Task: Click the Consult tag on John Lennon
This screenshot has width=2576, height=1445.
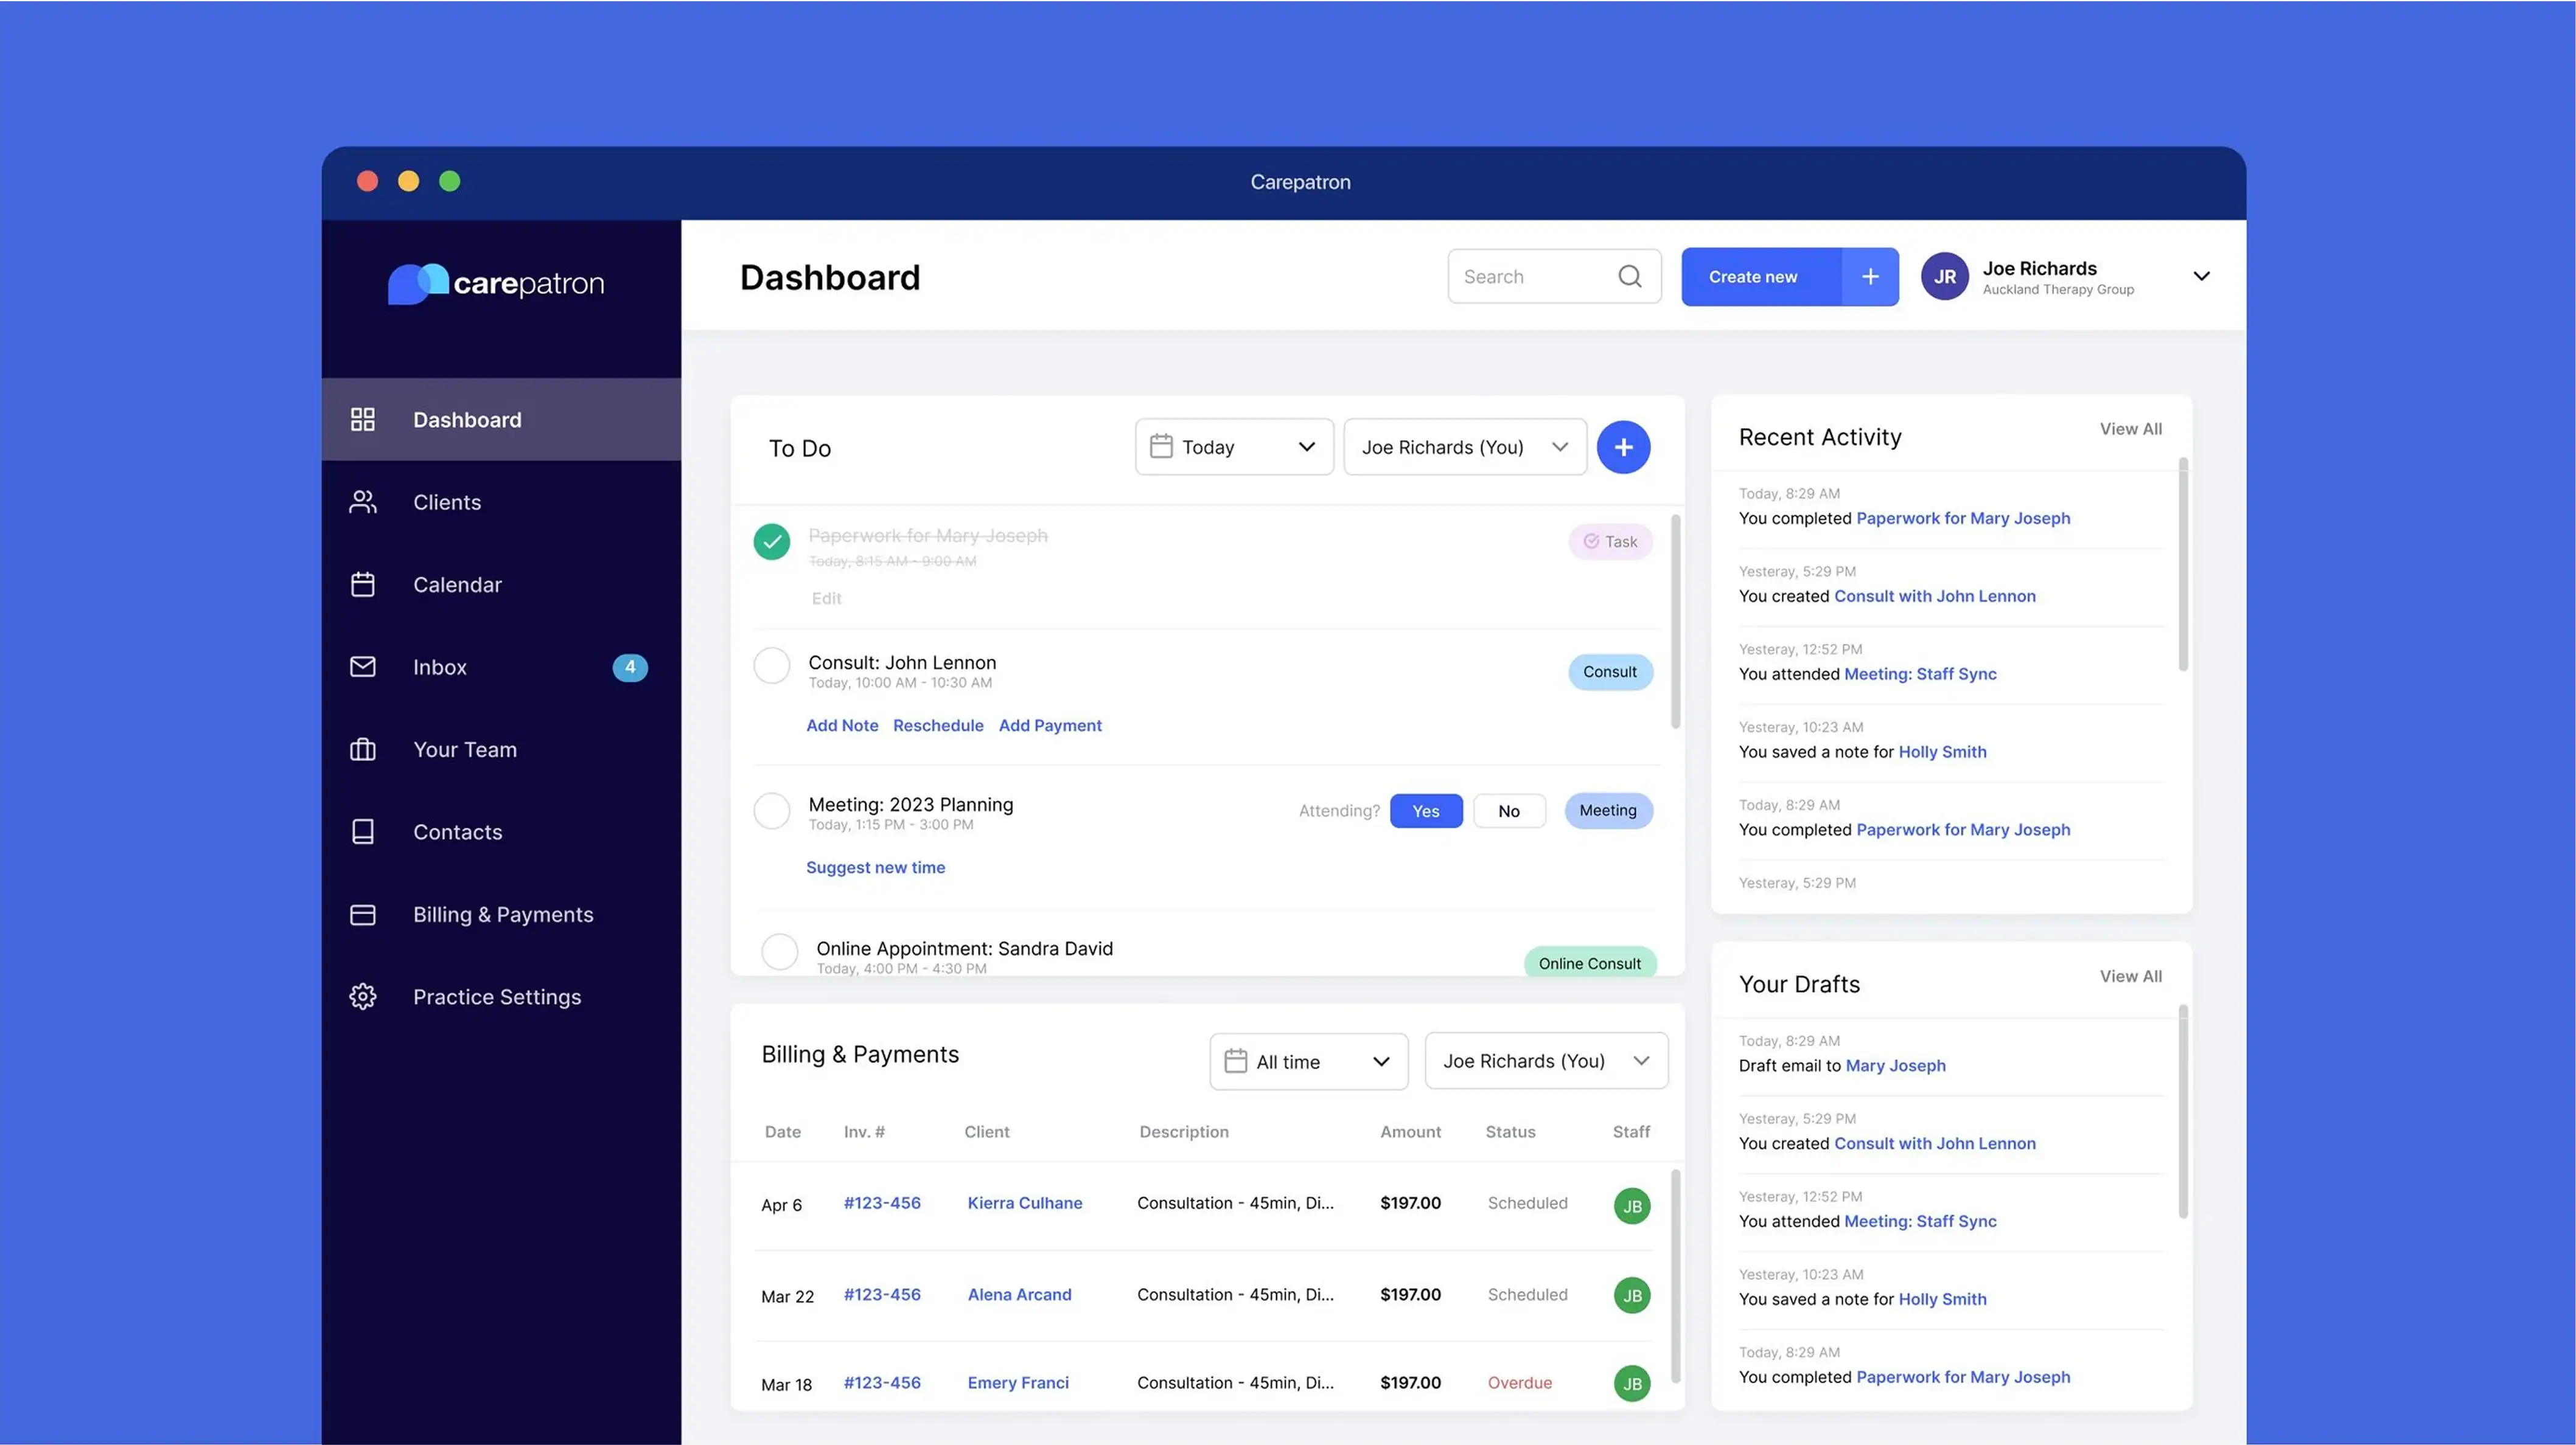Action: pos(1610,671)
